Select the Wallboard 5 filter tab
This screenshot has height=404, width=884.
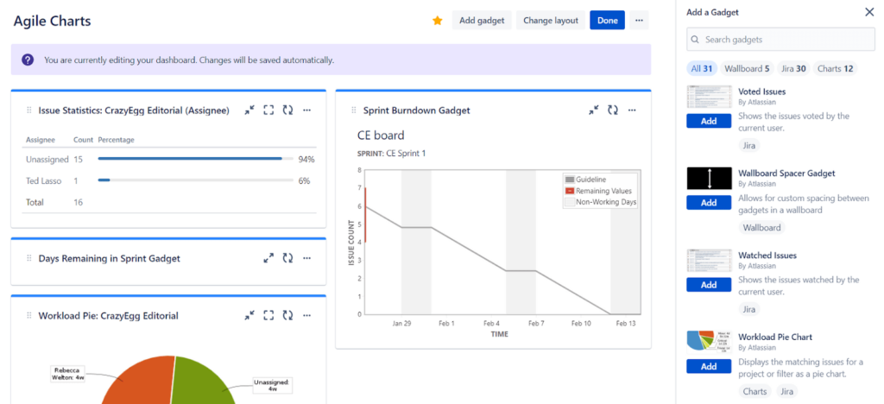[x=747, y=69]
